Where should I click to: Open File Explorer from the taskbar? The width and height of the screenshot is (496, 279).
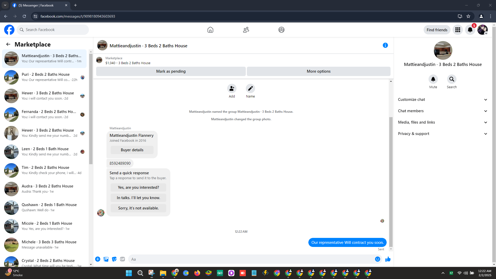163,273
